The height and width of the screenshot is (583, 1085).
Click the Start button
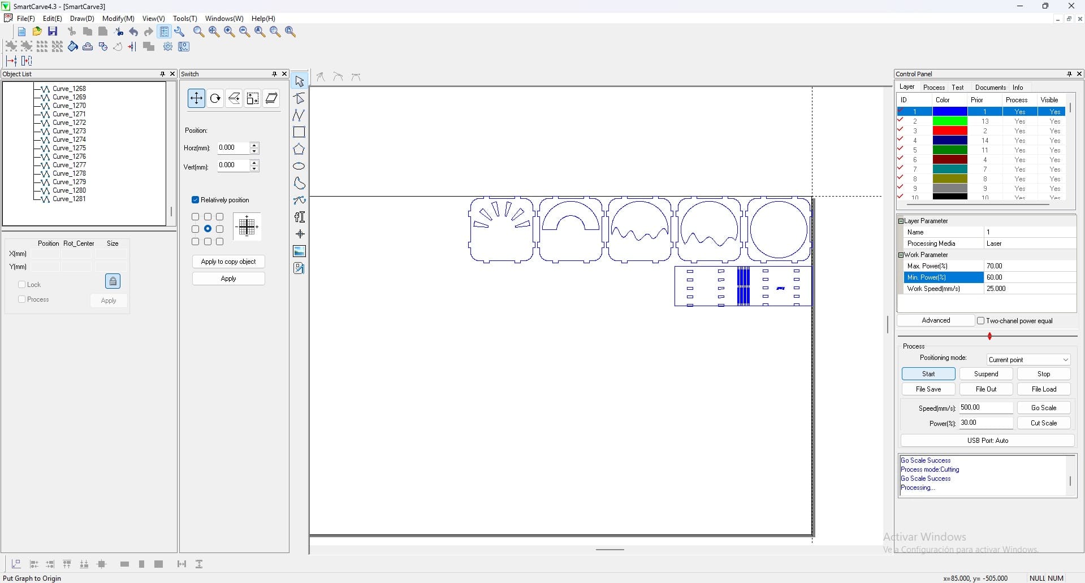[x=928, y=374]
